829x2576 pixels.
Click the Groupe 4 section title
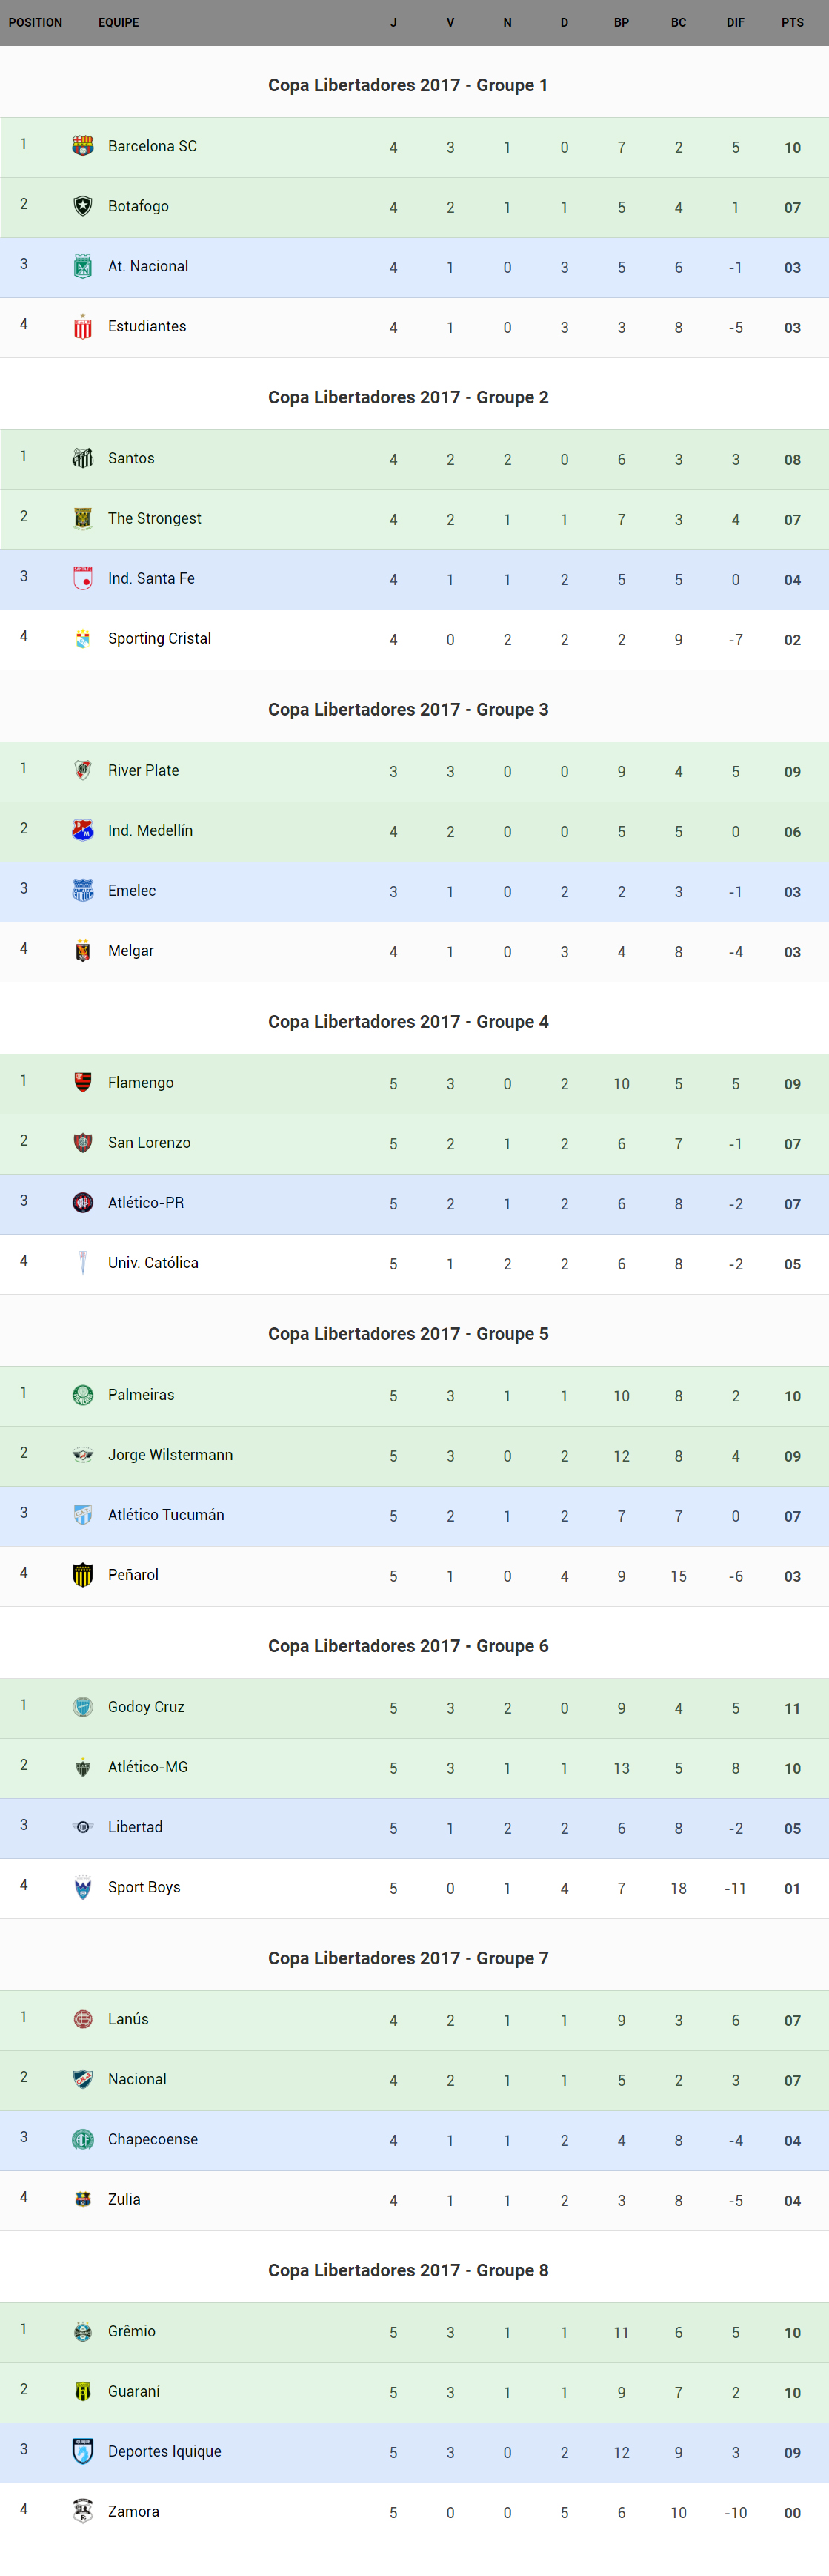[x=407, y=1021]
